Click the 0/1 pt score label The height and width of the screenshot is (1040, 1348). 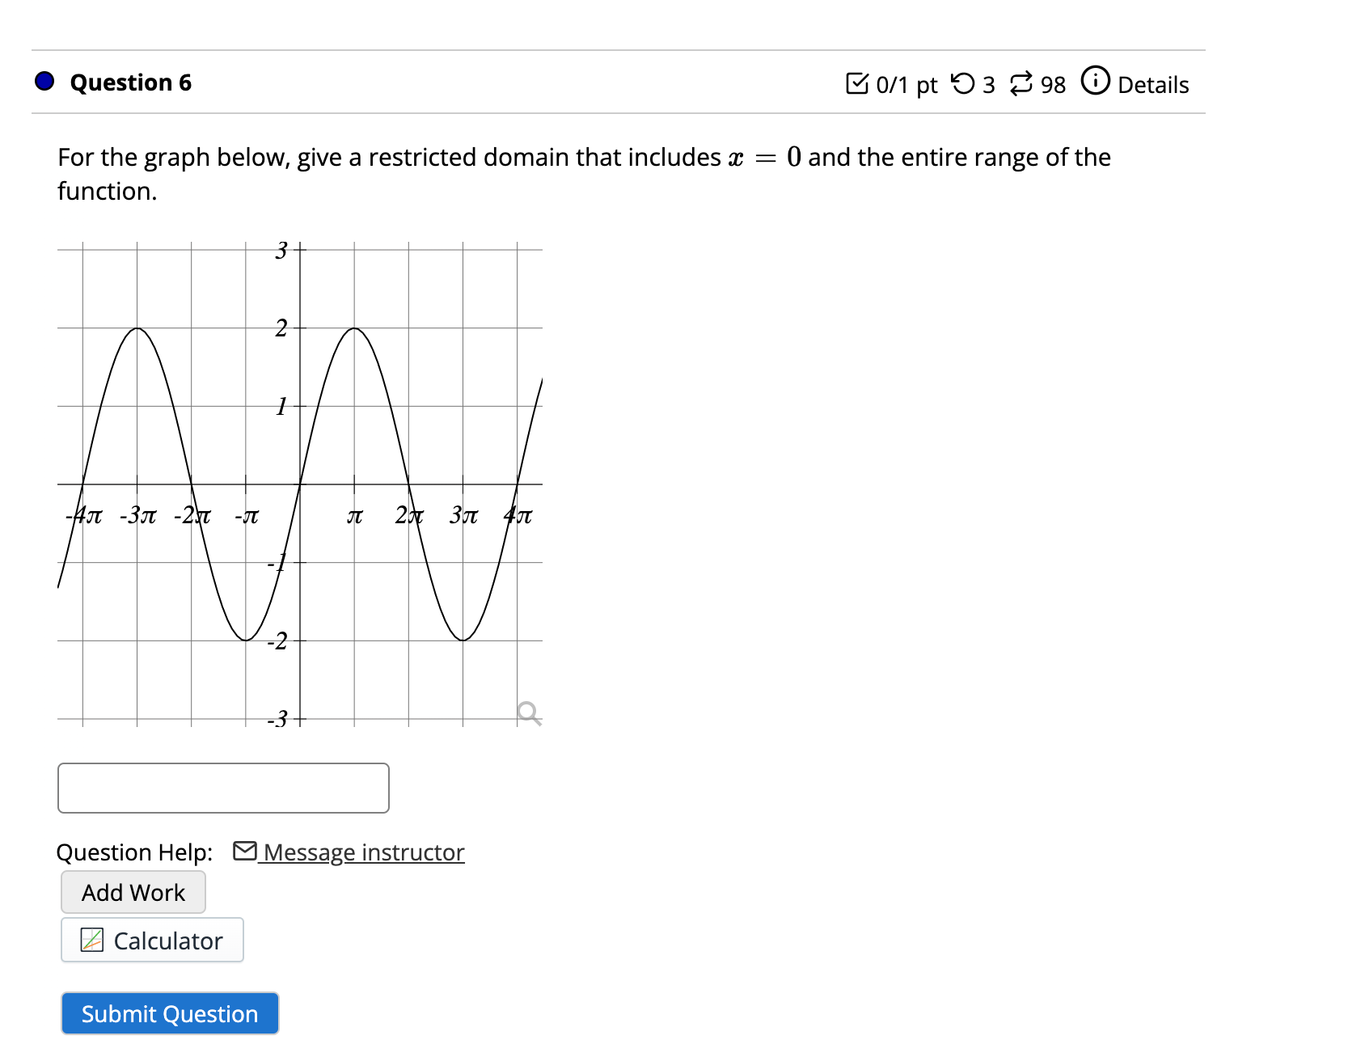906,83
